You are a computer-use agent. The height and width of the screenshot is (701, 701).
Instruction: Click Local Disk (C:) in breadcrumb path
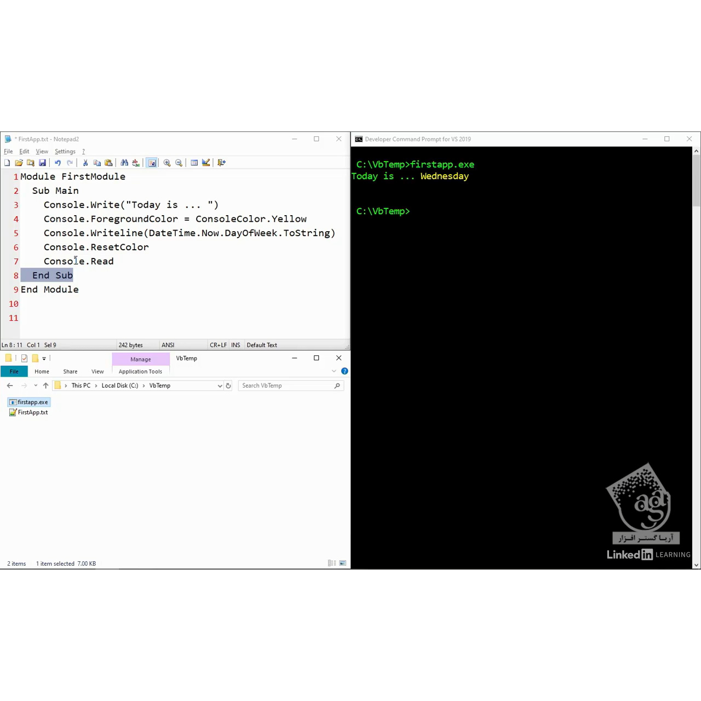point(120,386)
